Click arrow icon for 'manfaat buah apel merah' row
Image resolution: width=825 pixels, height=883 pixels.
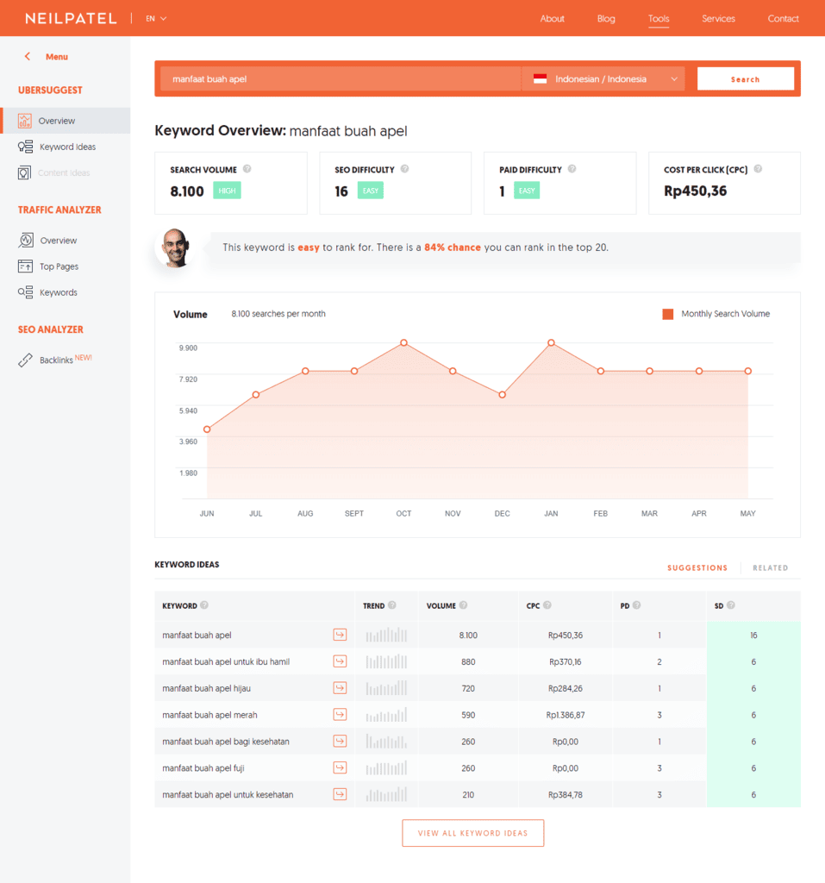[340, 715]
